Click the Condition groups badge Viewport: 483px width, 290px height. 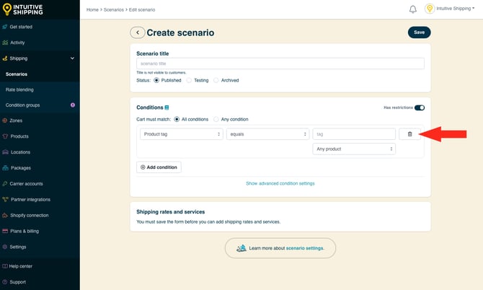pos(73,105)
